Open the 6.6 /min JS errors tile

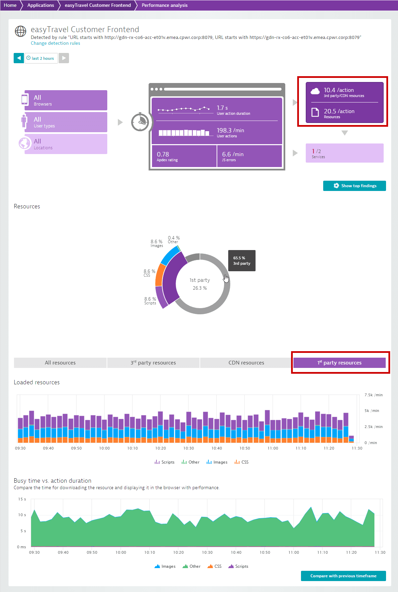249,156
